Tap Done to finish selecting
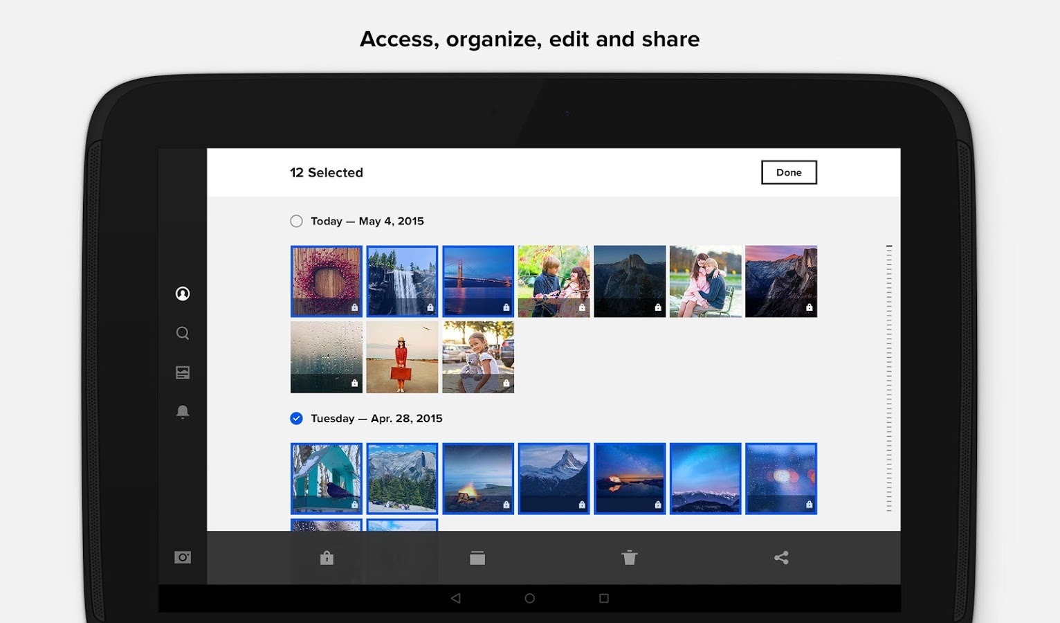Viewport: 1060px width, 623px height. [788, 172]
